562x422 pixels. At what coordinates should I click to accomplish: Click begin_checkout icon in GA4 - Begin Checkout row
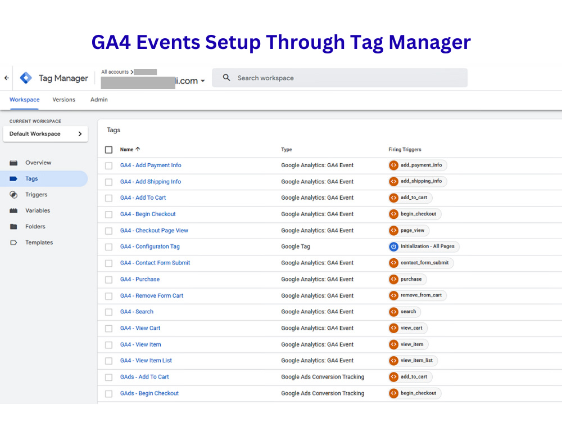pos(393,214)
